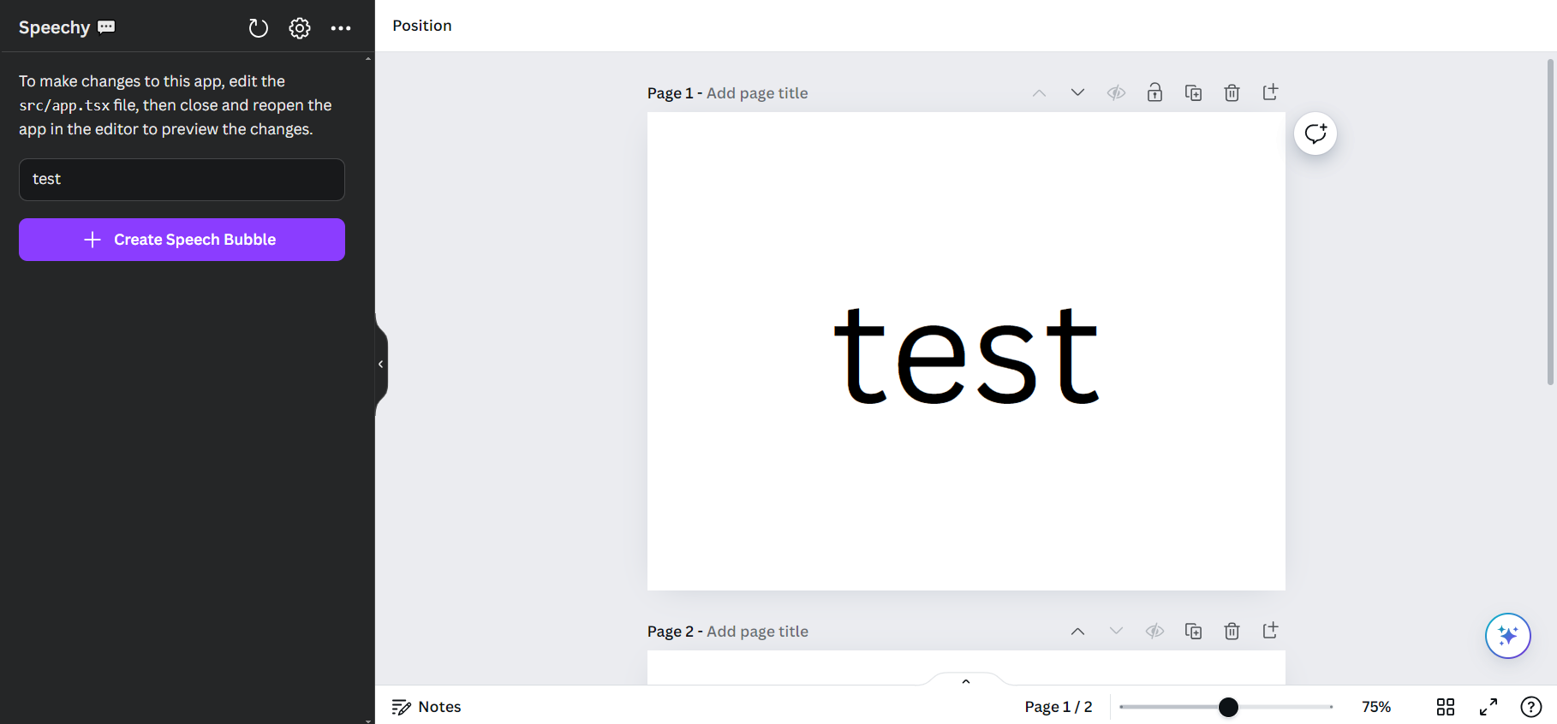
Task: Click the speech bubble text field
Action: click(x=182, y=180)
